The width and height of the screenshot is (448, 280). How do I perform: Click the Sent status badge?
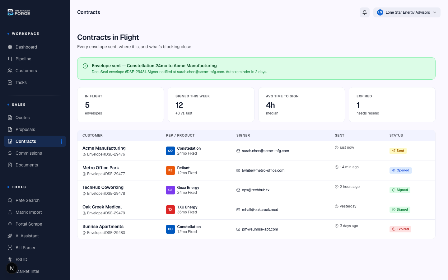[398, 151]
